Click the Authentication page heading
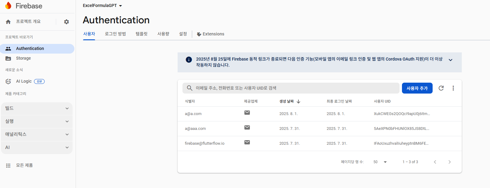This screenshot has width=490, height=188. pos(116,20)
